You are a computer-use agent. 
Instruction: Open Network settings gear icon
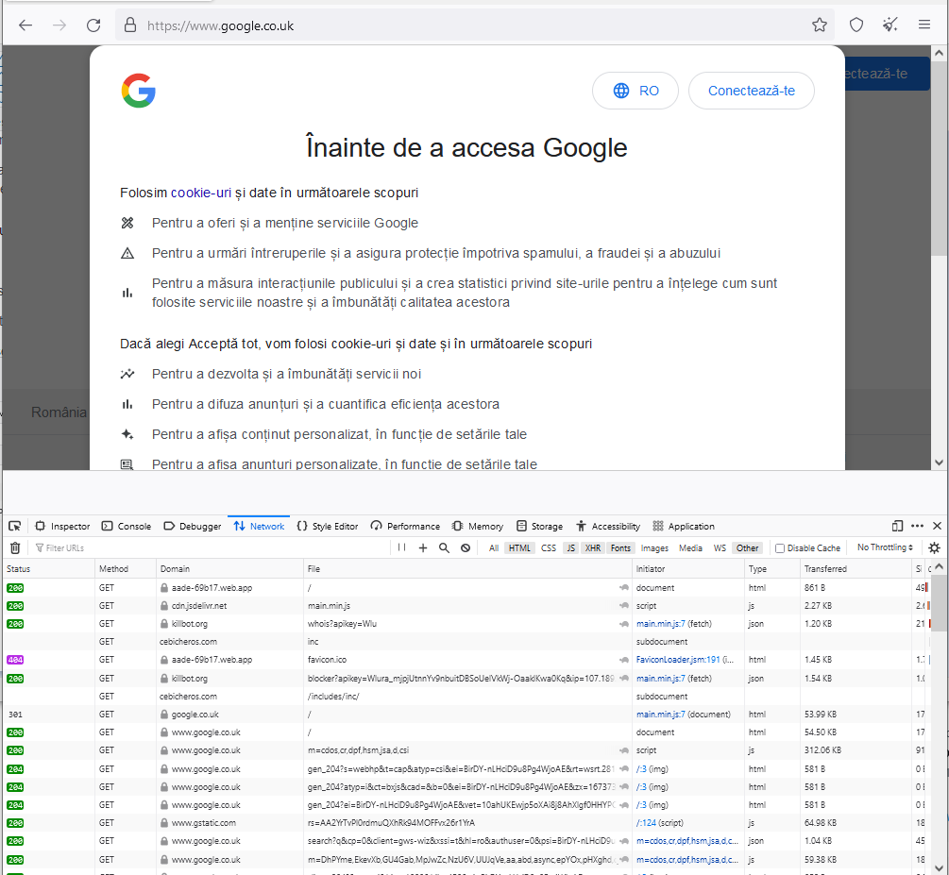click(x=934, y=547)
